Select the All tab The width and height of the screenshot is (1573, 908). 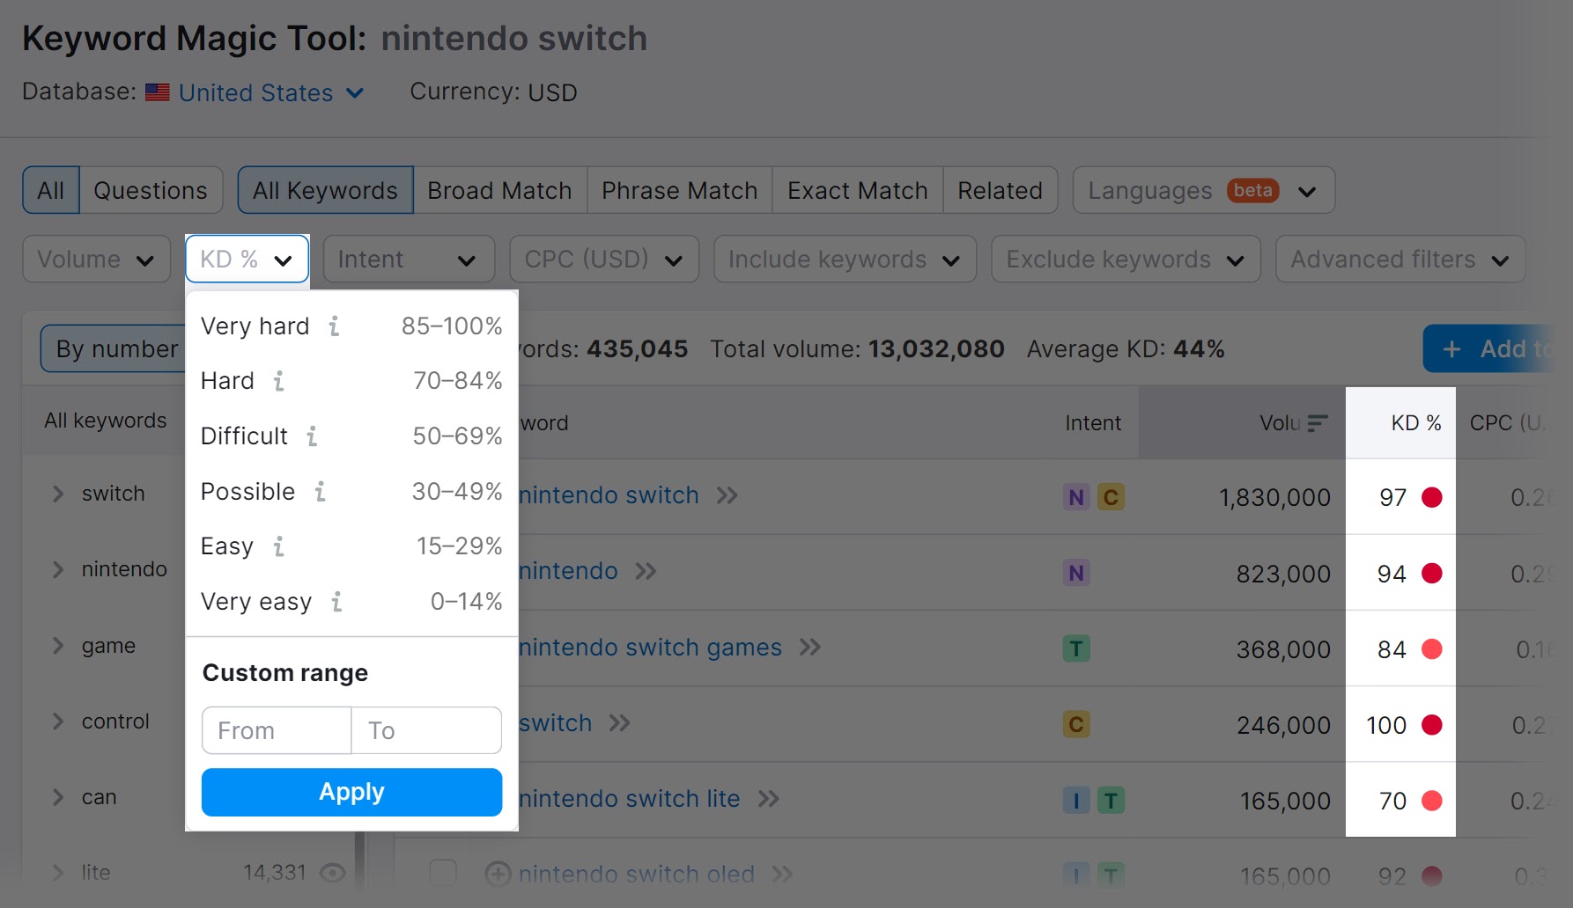pos(51,190)
